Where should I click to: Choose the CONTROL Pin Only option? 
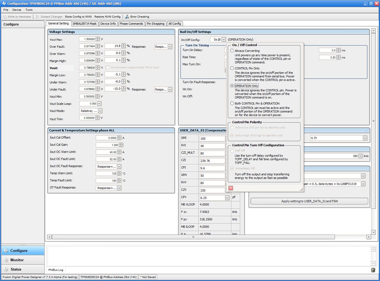[232, 68]
